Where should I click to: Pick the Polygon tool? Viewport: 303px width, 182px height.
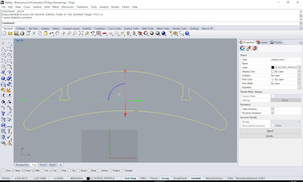(3, 66)
